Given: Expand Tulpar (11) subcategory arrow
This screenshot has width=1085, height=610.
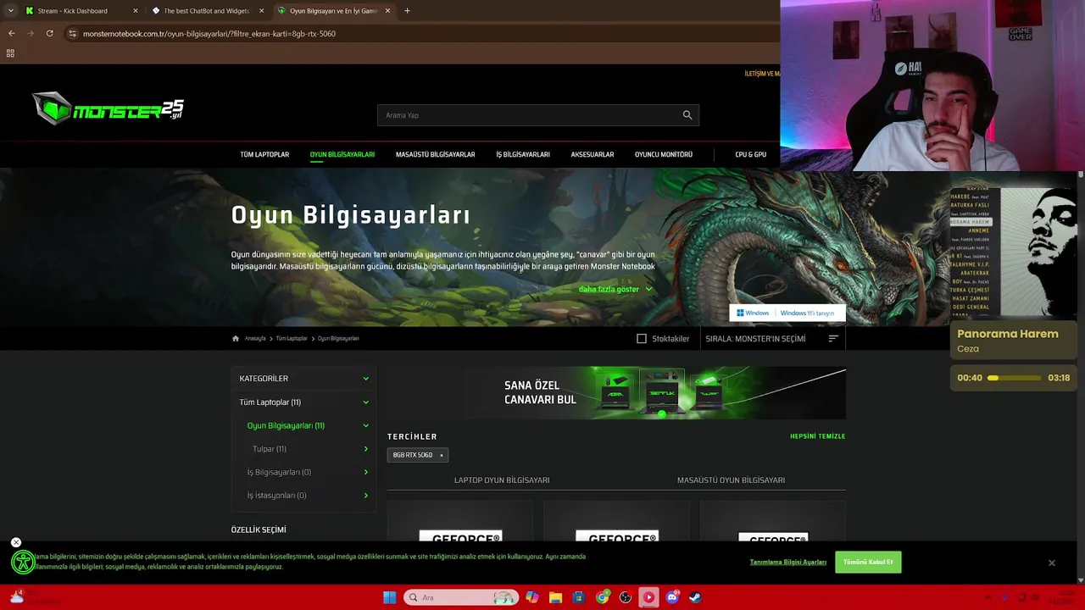Looking at the screenshot, I should (366, 449).
